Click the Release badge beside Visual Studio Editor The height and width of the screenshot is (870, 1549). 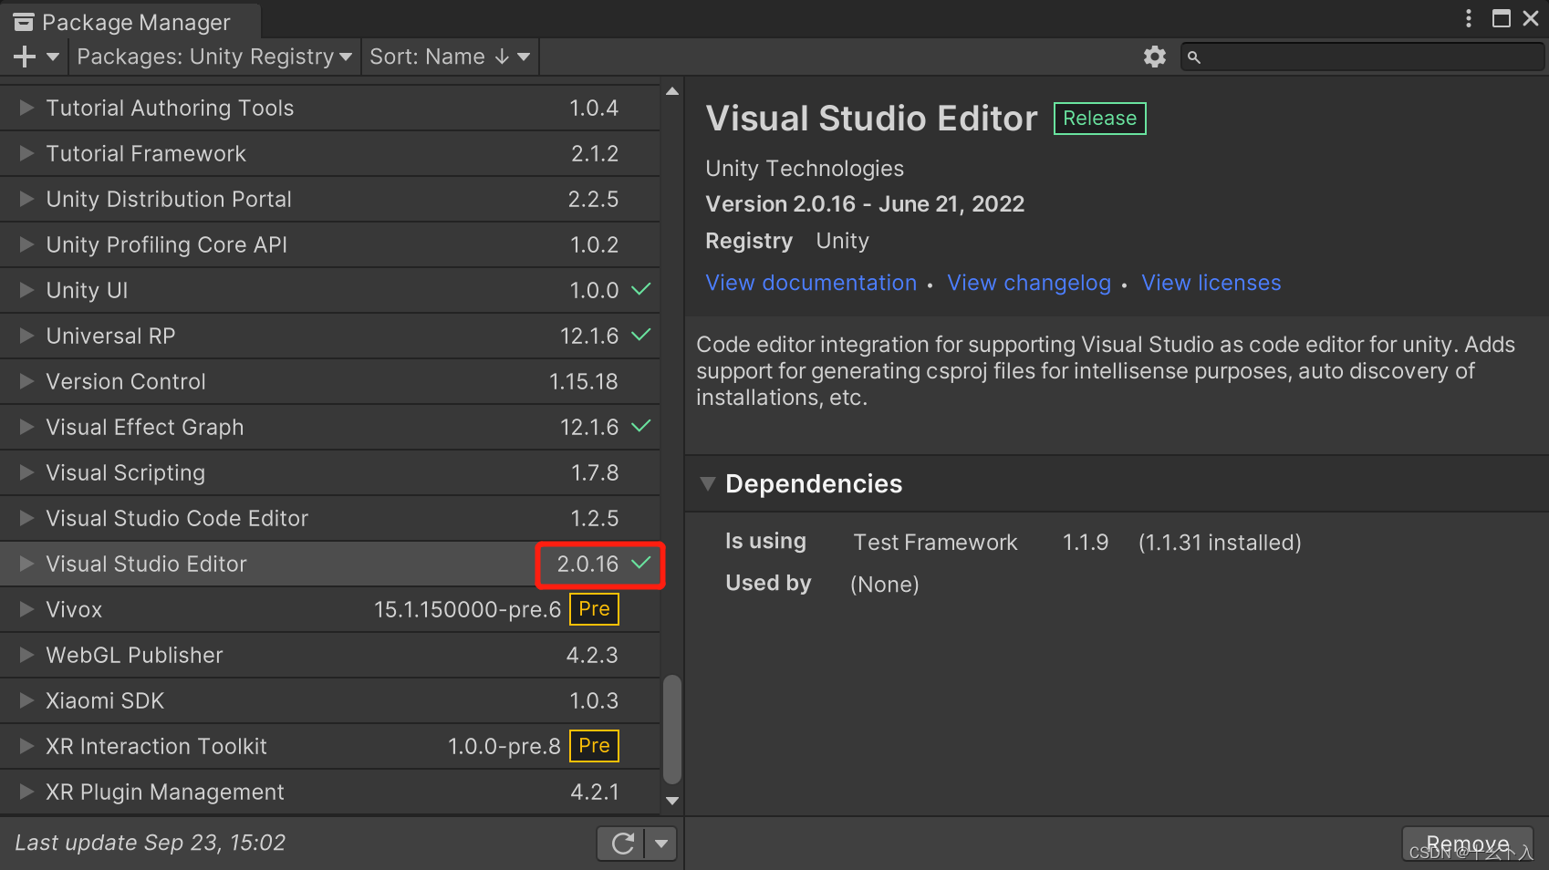(x=1098, y=118)
